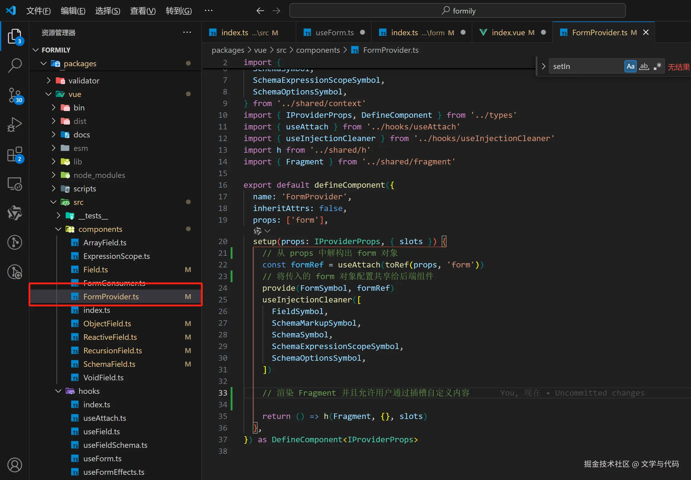Switch to the useForm.ts tab

coord(334,33)
